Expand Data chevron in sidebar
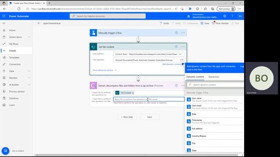This screenshot has height=157, width=280. click(x=29, y=71)
